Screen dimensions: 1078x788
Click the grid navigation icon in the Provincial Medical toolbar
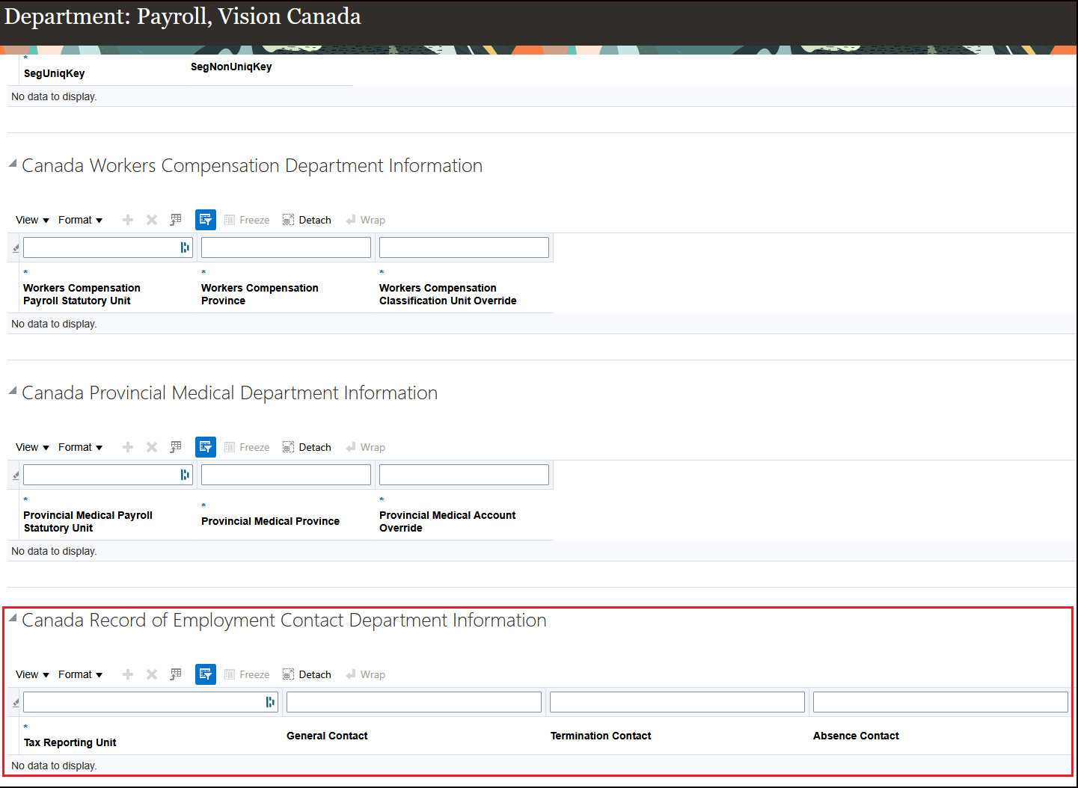[176, 446]
